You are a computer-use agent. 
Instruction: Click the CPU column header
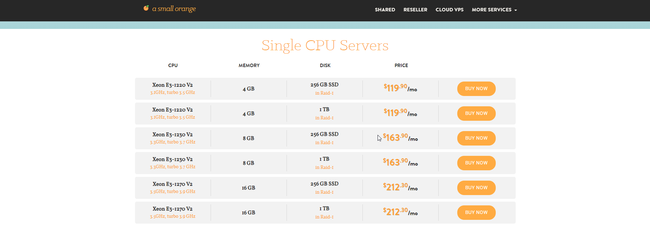pos(173,65)
